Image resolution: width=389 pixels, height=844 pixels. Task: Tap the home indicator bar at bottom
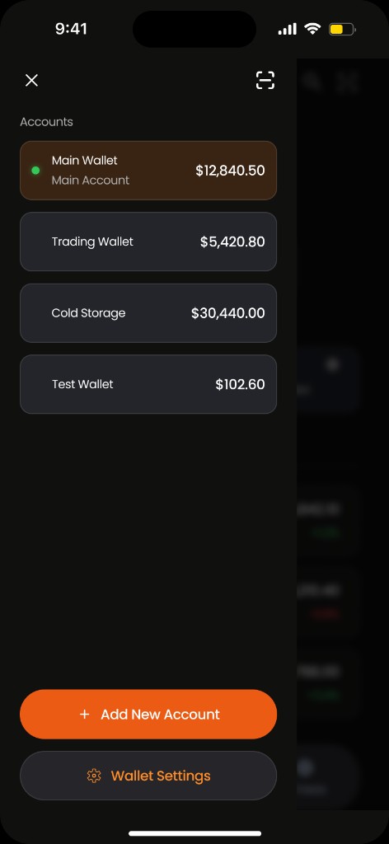[x=194, y=833]
